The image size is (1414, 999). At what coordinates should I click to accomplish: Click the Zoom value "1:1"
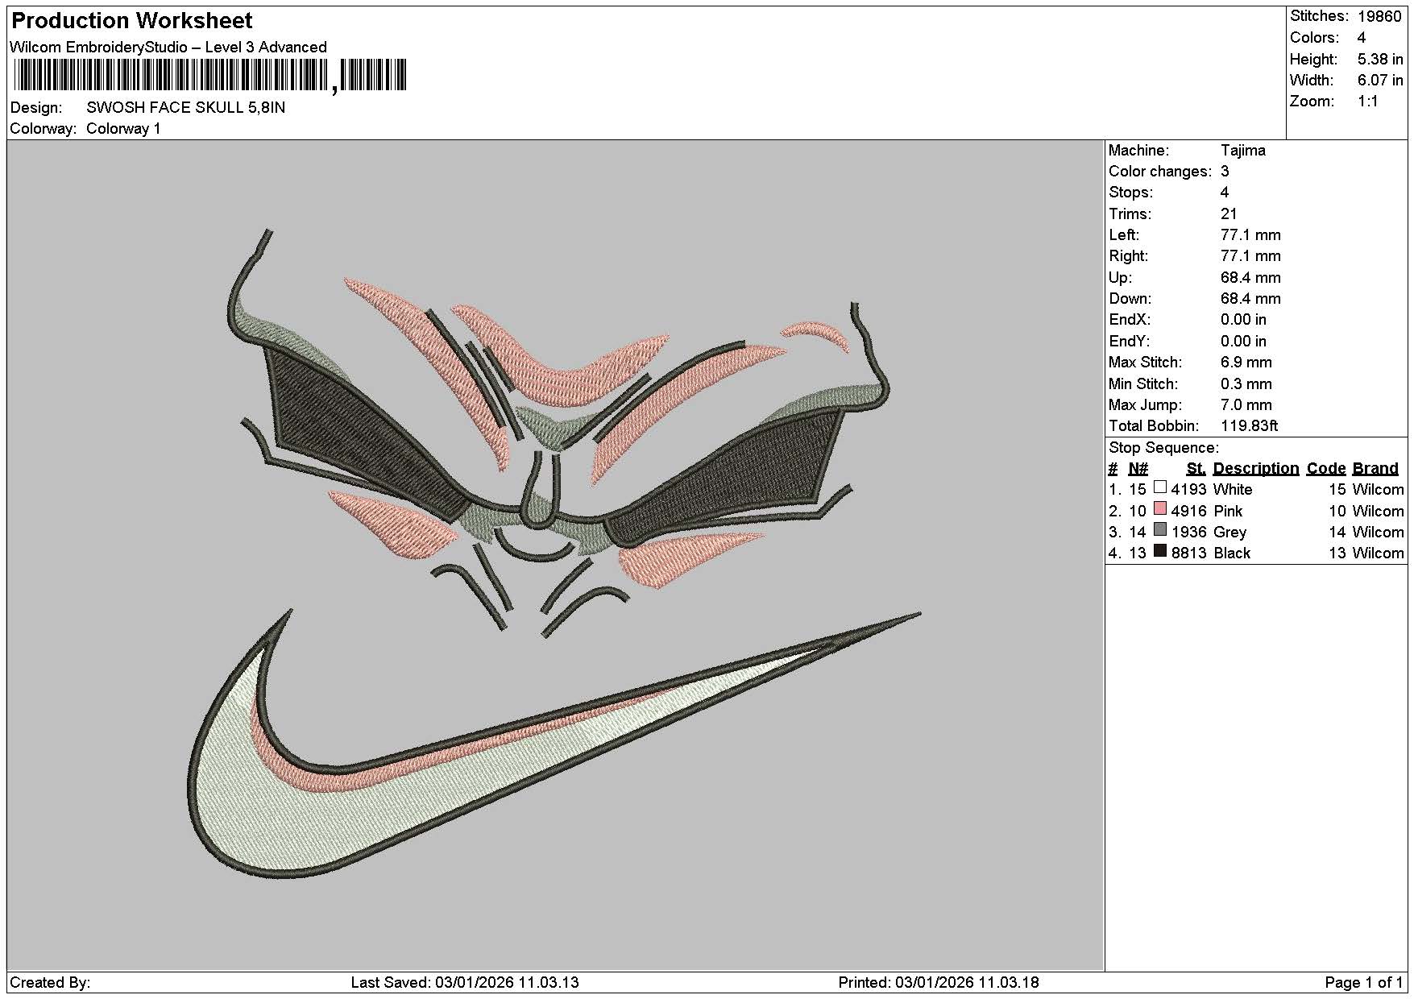coord(1367,101)
